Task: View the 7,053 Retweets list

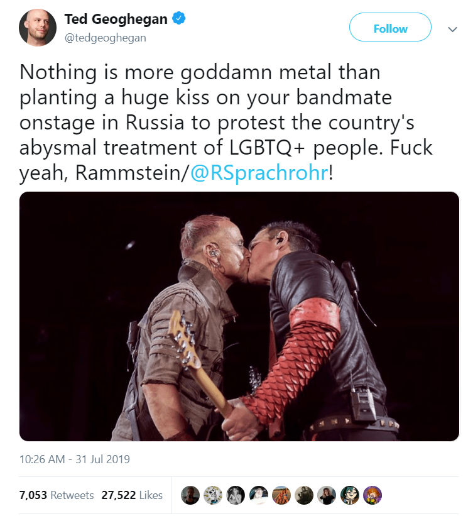Action: point(57,495)
